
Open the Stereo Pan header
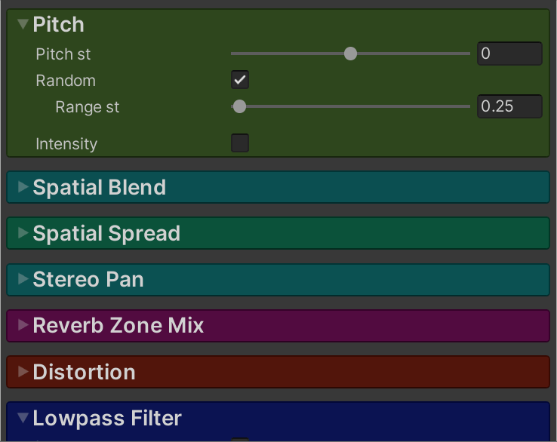coord(88,279)
